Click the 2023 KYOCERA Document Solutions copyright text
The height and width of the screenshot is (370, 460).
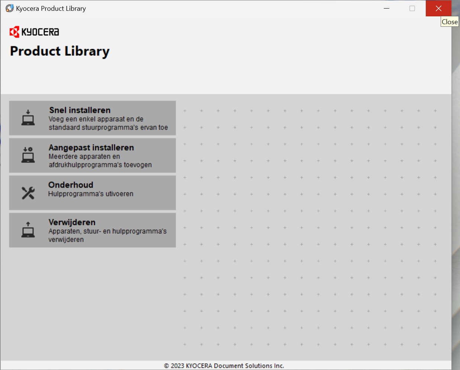[x=224, y=366]
